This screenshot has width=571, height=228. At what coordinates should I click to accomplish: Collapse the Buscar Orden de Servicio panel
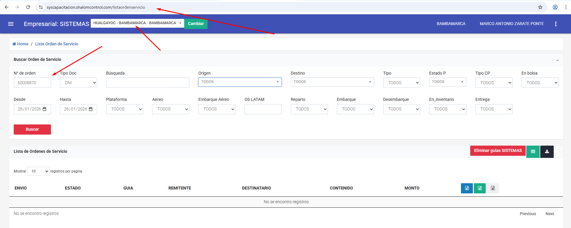[x=557, y=60]
